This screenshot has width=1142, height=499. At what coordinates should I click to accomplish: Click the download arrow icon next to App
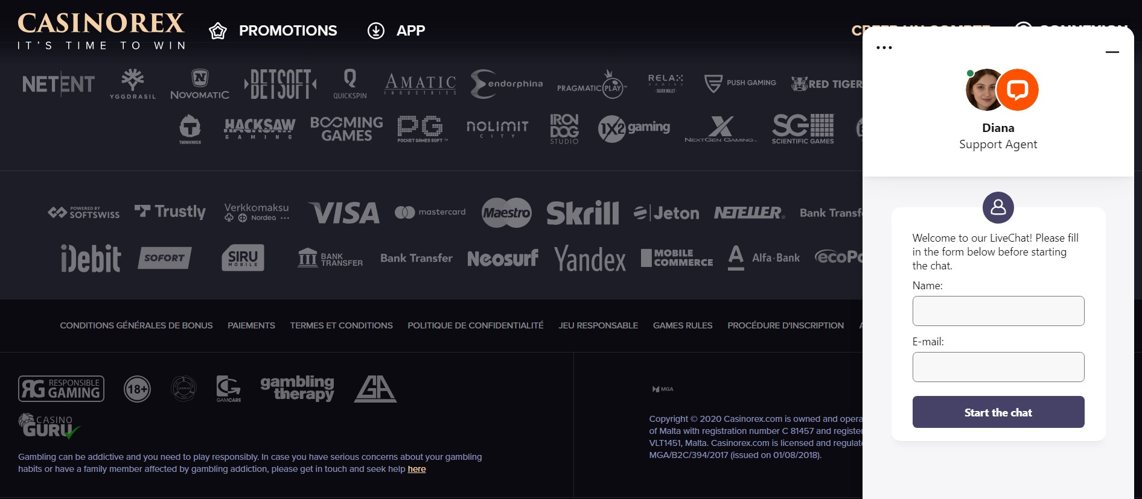tap(376, 31)
